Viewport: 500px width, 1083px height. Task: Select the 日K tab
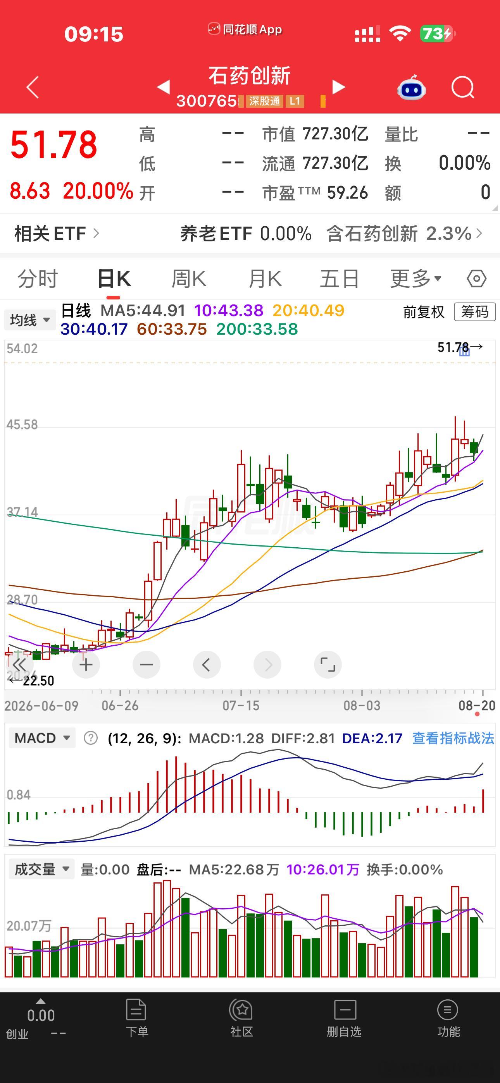[x=114, y=279]
